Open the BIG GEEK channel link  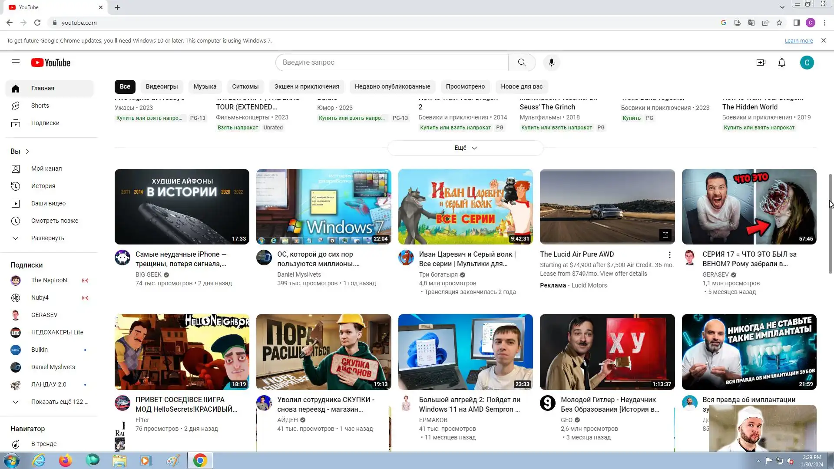149,274
